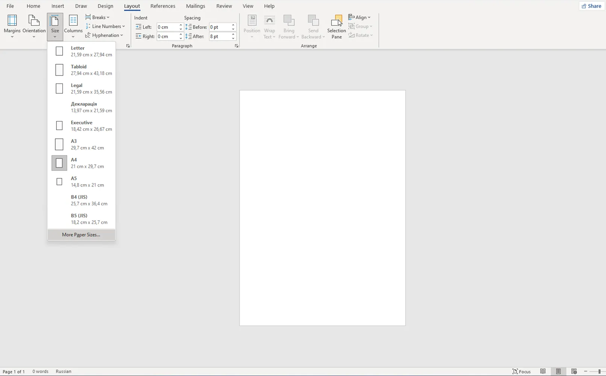The height and width of the screenshot is (376, 606).
Task: Click the Indent Left input field
Action: [167, 27]
